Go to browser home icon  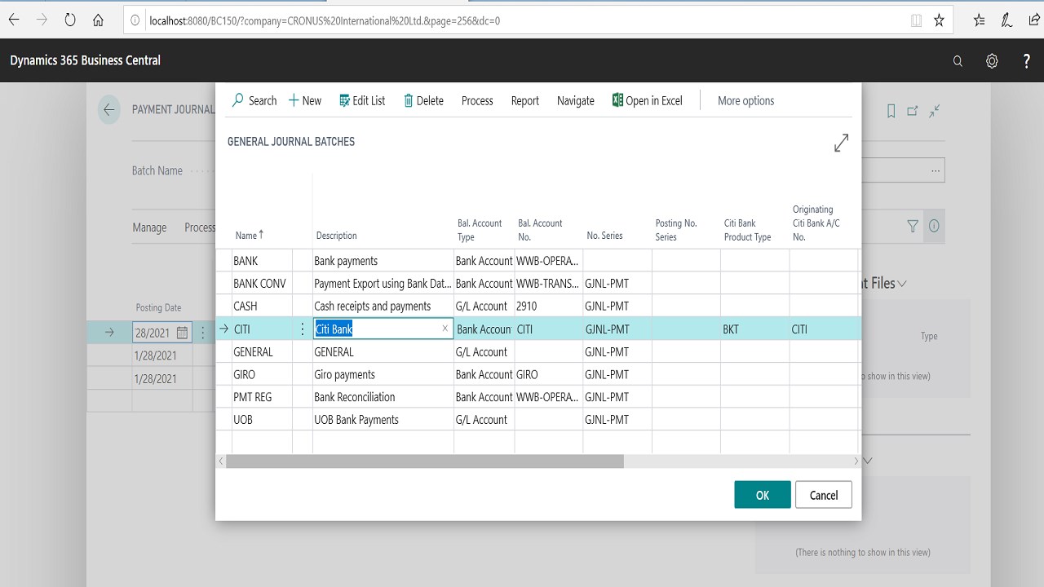click(x=98, y=20)
